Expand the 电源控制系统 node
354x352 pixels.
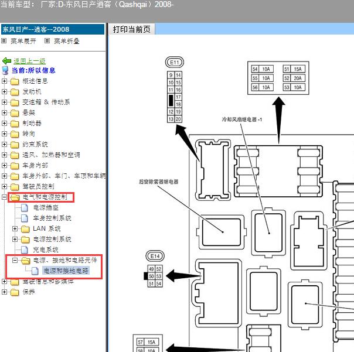[15, 239]
